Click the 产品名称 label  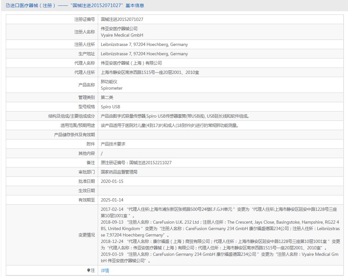pos(87,85)
